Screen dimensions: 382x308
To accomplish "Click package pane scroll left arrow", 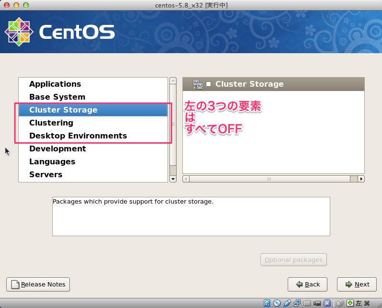I will click(x=186, y=179).
